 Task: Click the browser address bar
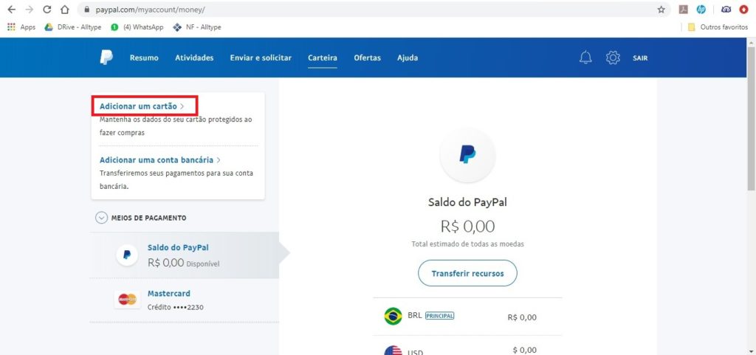[x=366, y=10]
